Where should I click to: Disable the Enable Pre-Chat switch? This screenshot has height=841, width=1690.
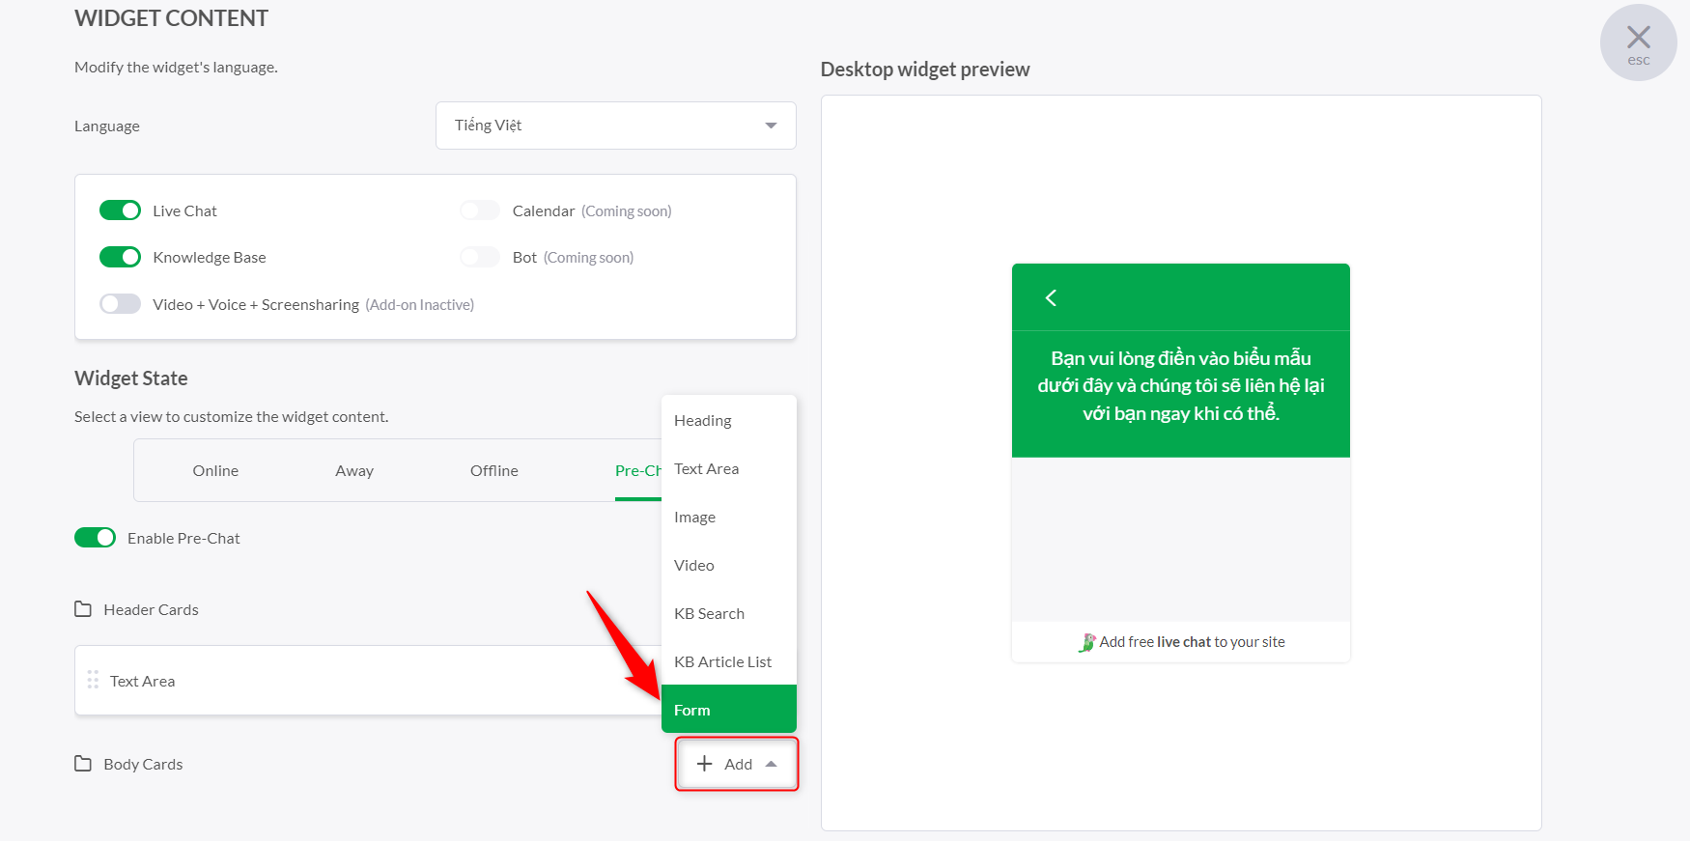click(x=95, y=538)
